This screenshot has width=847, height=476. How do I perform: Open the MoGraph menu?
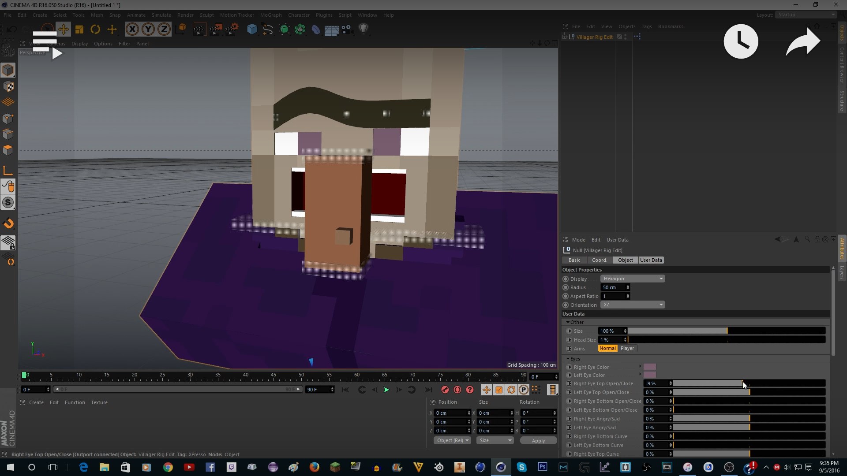pyautogui.click(x=271, y=15)
